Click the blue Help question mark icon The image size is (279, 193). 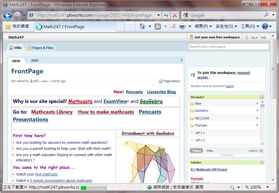265,26
